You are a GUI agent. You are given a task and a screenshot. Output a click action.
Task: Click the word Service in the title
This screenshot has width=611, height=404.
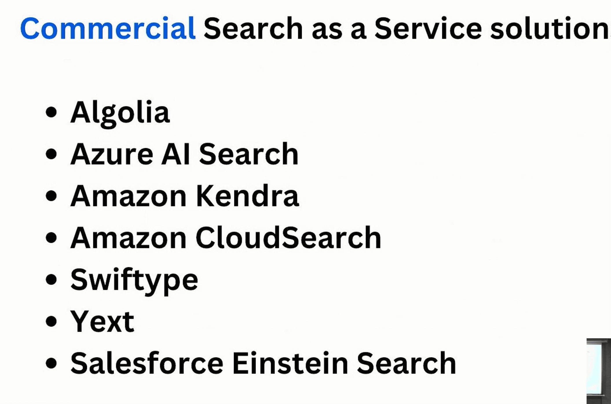pyautogui.click(x=428, y=28)
